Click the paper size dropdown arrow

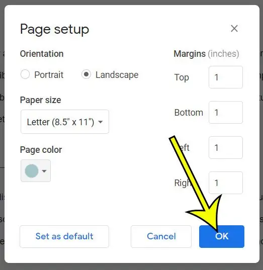(100, 122)
